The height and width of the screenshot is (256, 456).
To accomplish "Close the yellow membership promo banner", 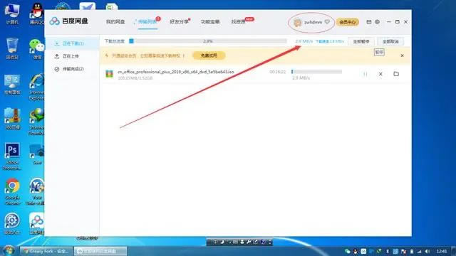I will click(402, 55).
